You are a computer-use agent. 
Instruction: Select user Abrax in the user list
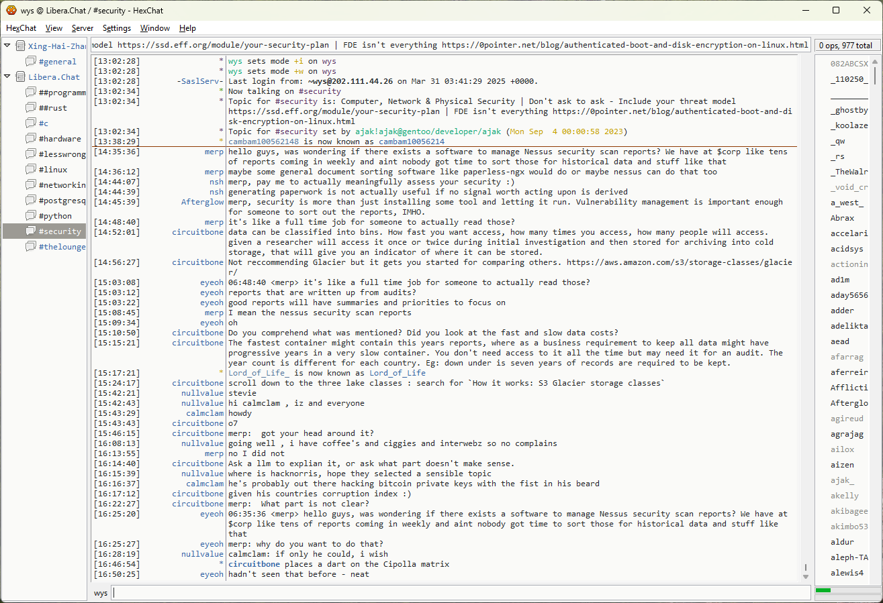pyautogui.click(x=842, y=218)
